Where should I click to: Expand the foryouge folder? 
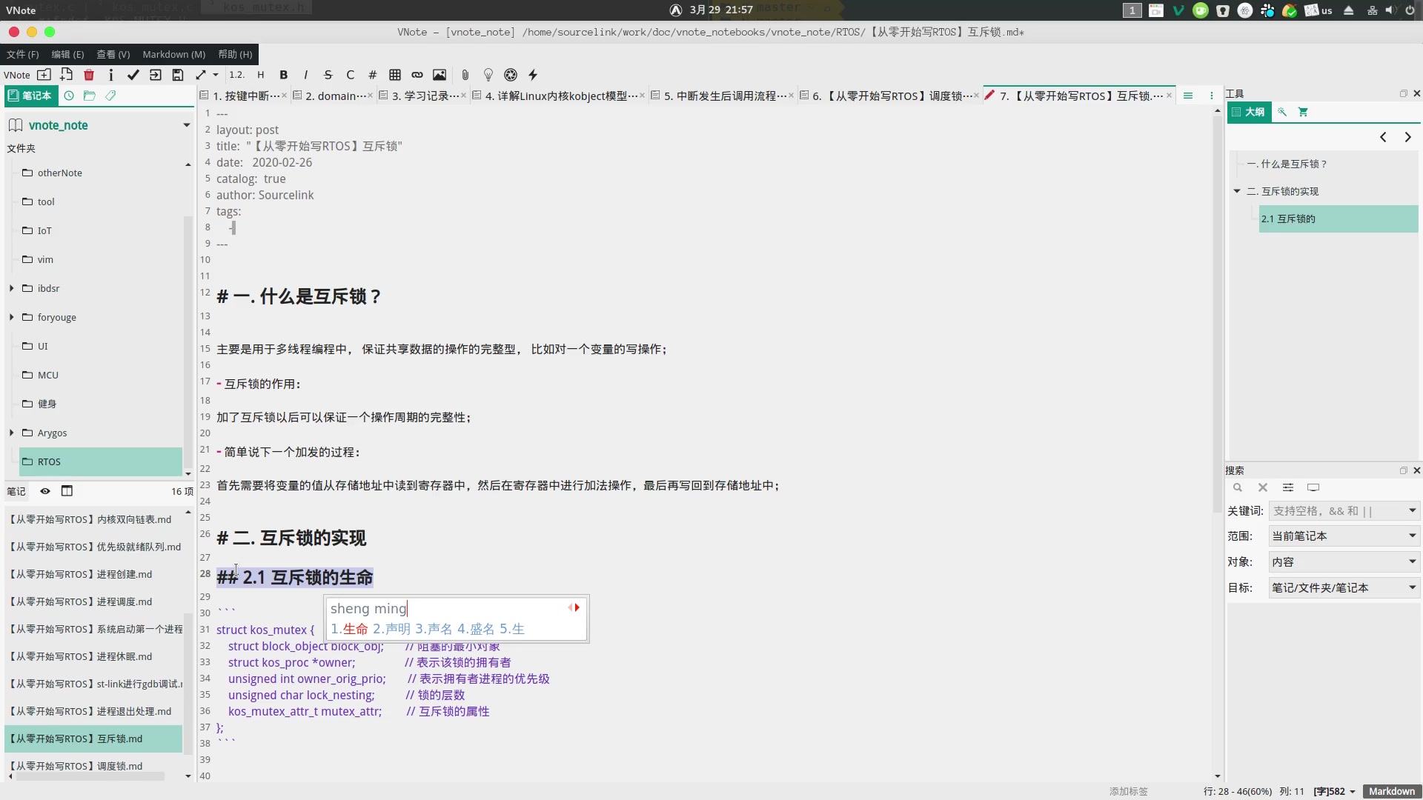(x=12, y=317)
